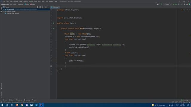191x107 pixels.
Task: Open the Build menu
Action: [36, 1]
